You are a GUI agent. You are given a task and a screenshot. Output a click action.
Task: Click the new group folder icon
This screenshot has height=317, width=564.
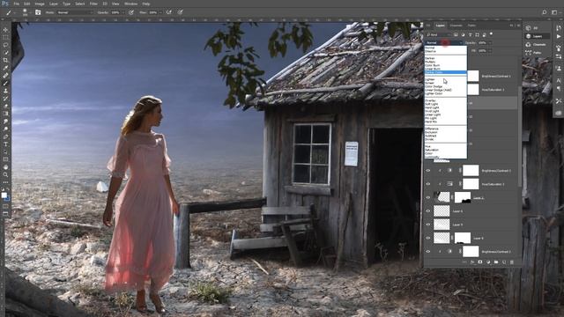(496, 262)
